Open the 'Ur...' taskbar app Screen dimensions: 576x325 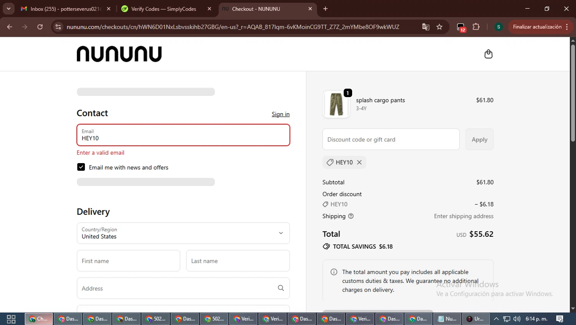tap(475, 319)
